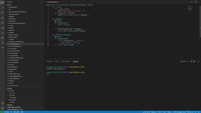Image resolution: width=201 pixels, height=113 pixels.
Task: Expand the kubernetes folder
Action: click(25, 21)
